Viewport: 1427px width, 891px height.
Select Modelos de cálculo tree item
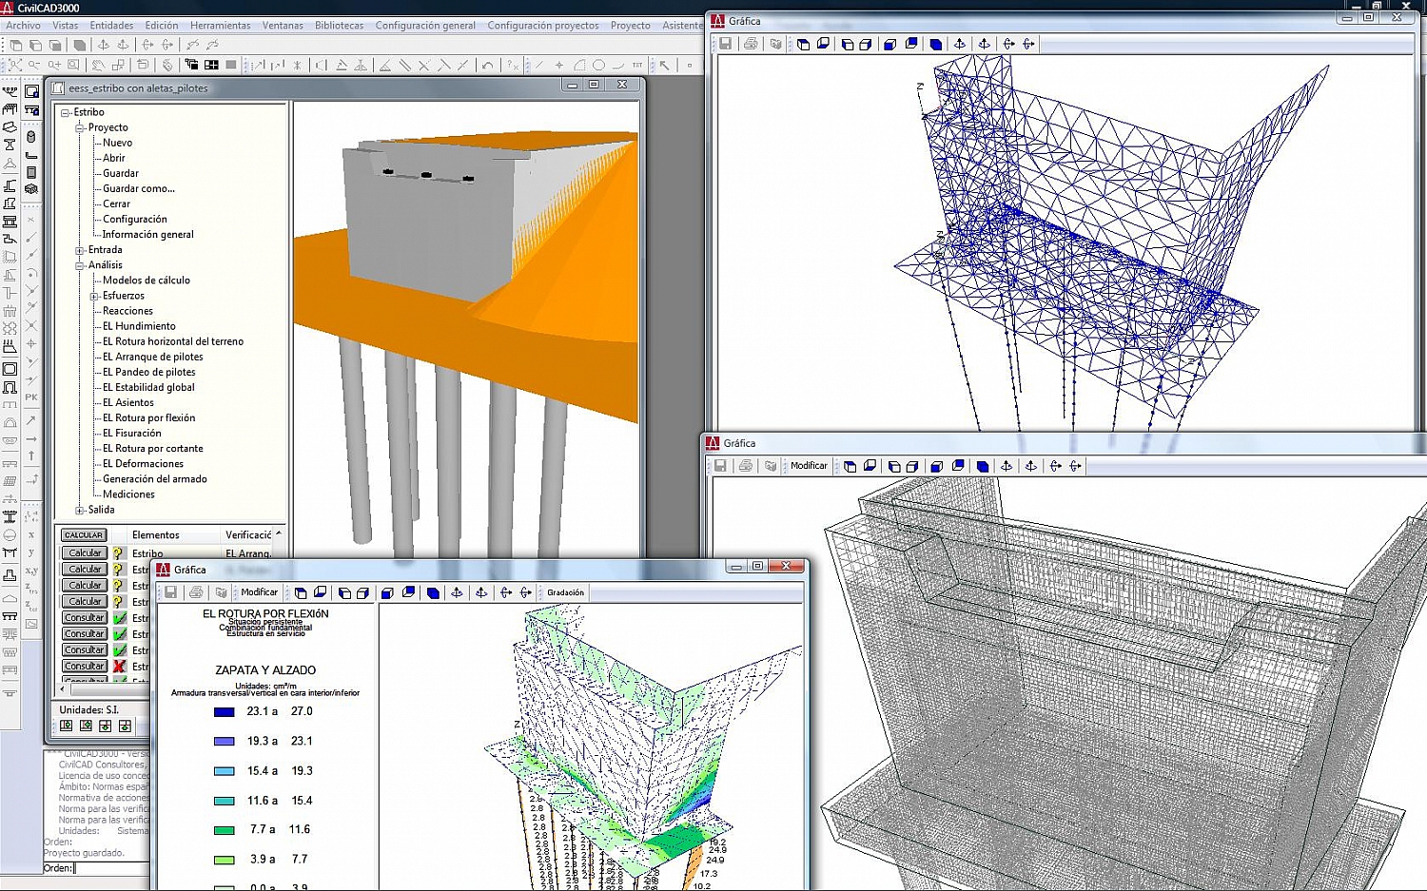pos(147,281)
